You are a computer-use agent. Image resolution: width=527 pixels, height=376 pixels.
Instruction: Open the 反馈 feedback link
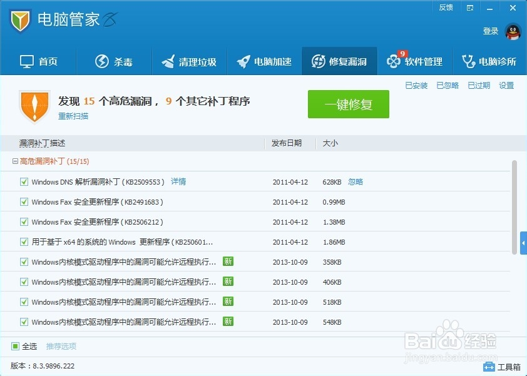click(x=446, y=8)
